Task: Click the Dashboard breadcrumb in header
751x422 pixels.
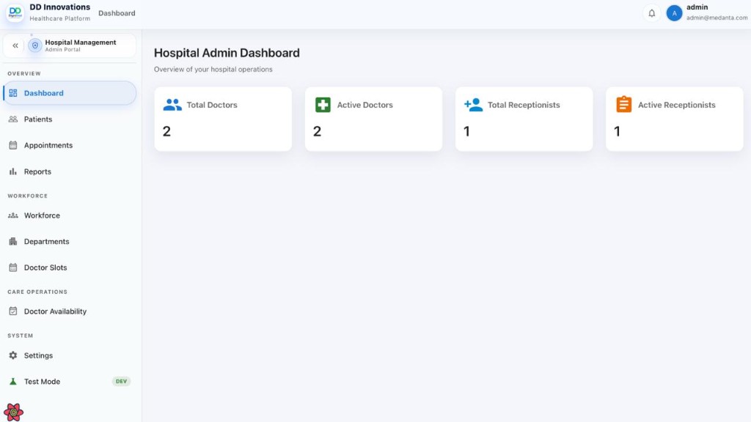Action: pyautogui.click(x=117, y=13)
